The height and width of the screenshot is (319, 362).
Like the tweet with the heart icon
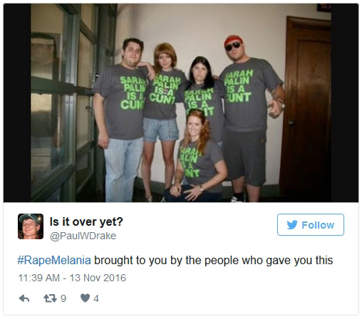[85, 298]
